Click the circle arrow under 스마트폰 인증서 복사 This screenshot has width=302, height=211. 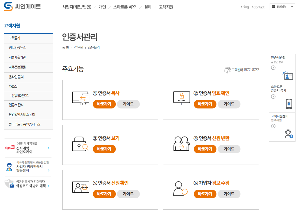pyautogui.click(x=273, y=96)
